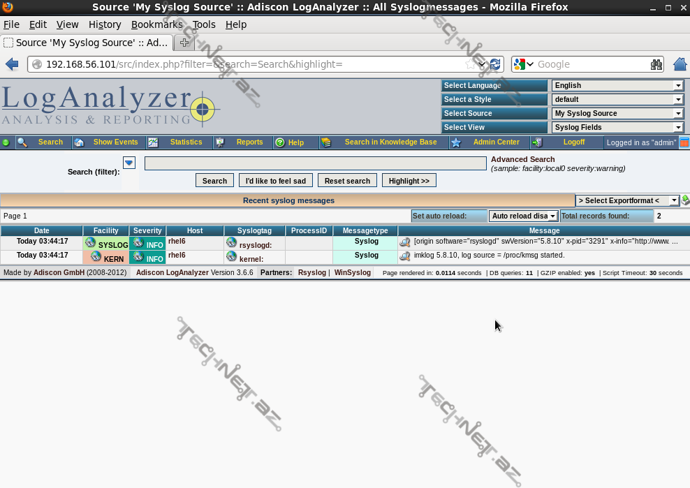Click the Highlight >> button
This screenshot has height=488, width=690.
point(409,181)
